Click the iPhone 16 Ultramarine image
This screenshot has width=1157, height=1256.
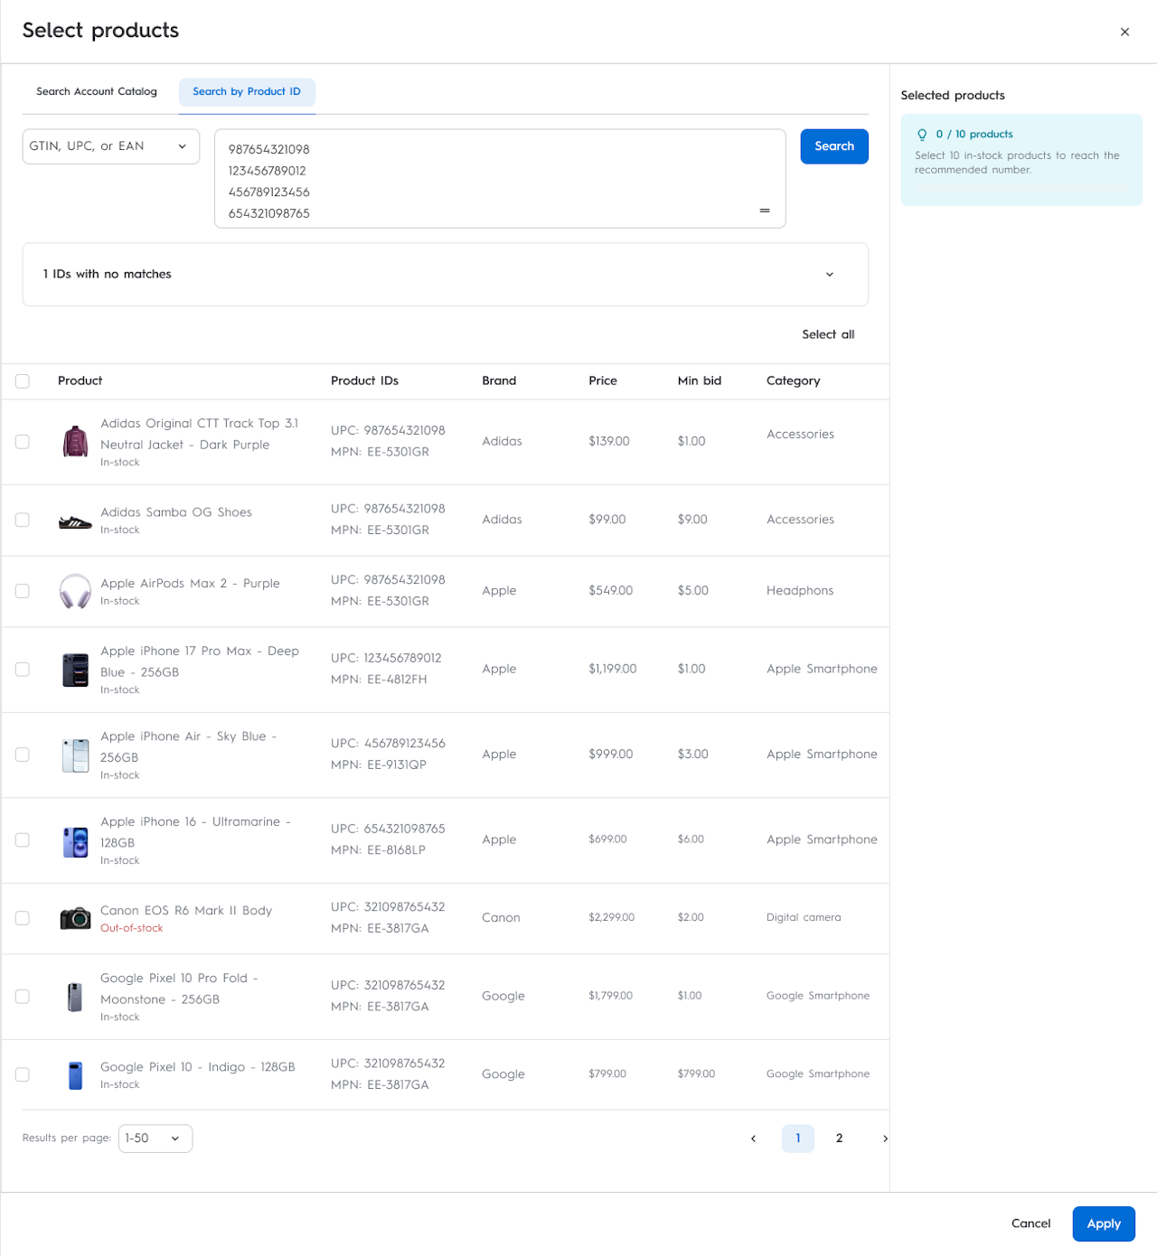coord(75,841)
